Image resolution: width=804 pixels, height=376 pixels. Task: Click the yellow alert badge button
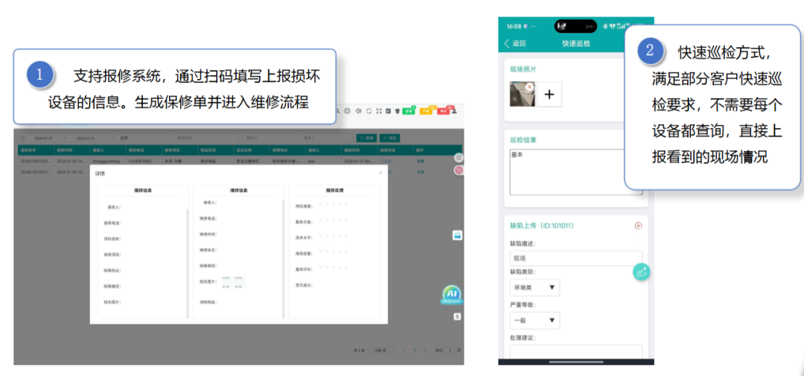point(426,110)
